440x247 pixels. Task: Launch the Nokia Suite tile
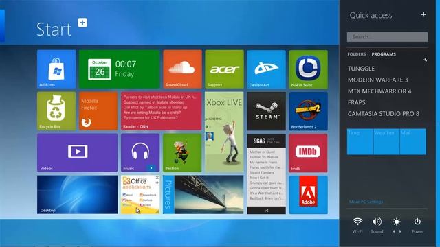[309, 69]
